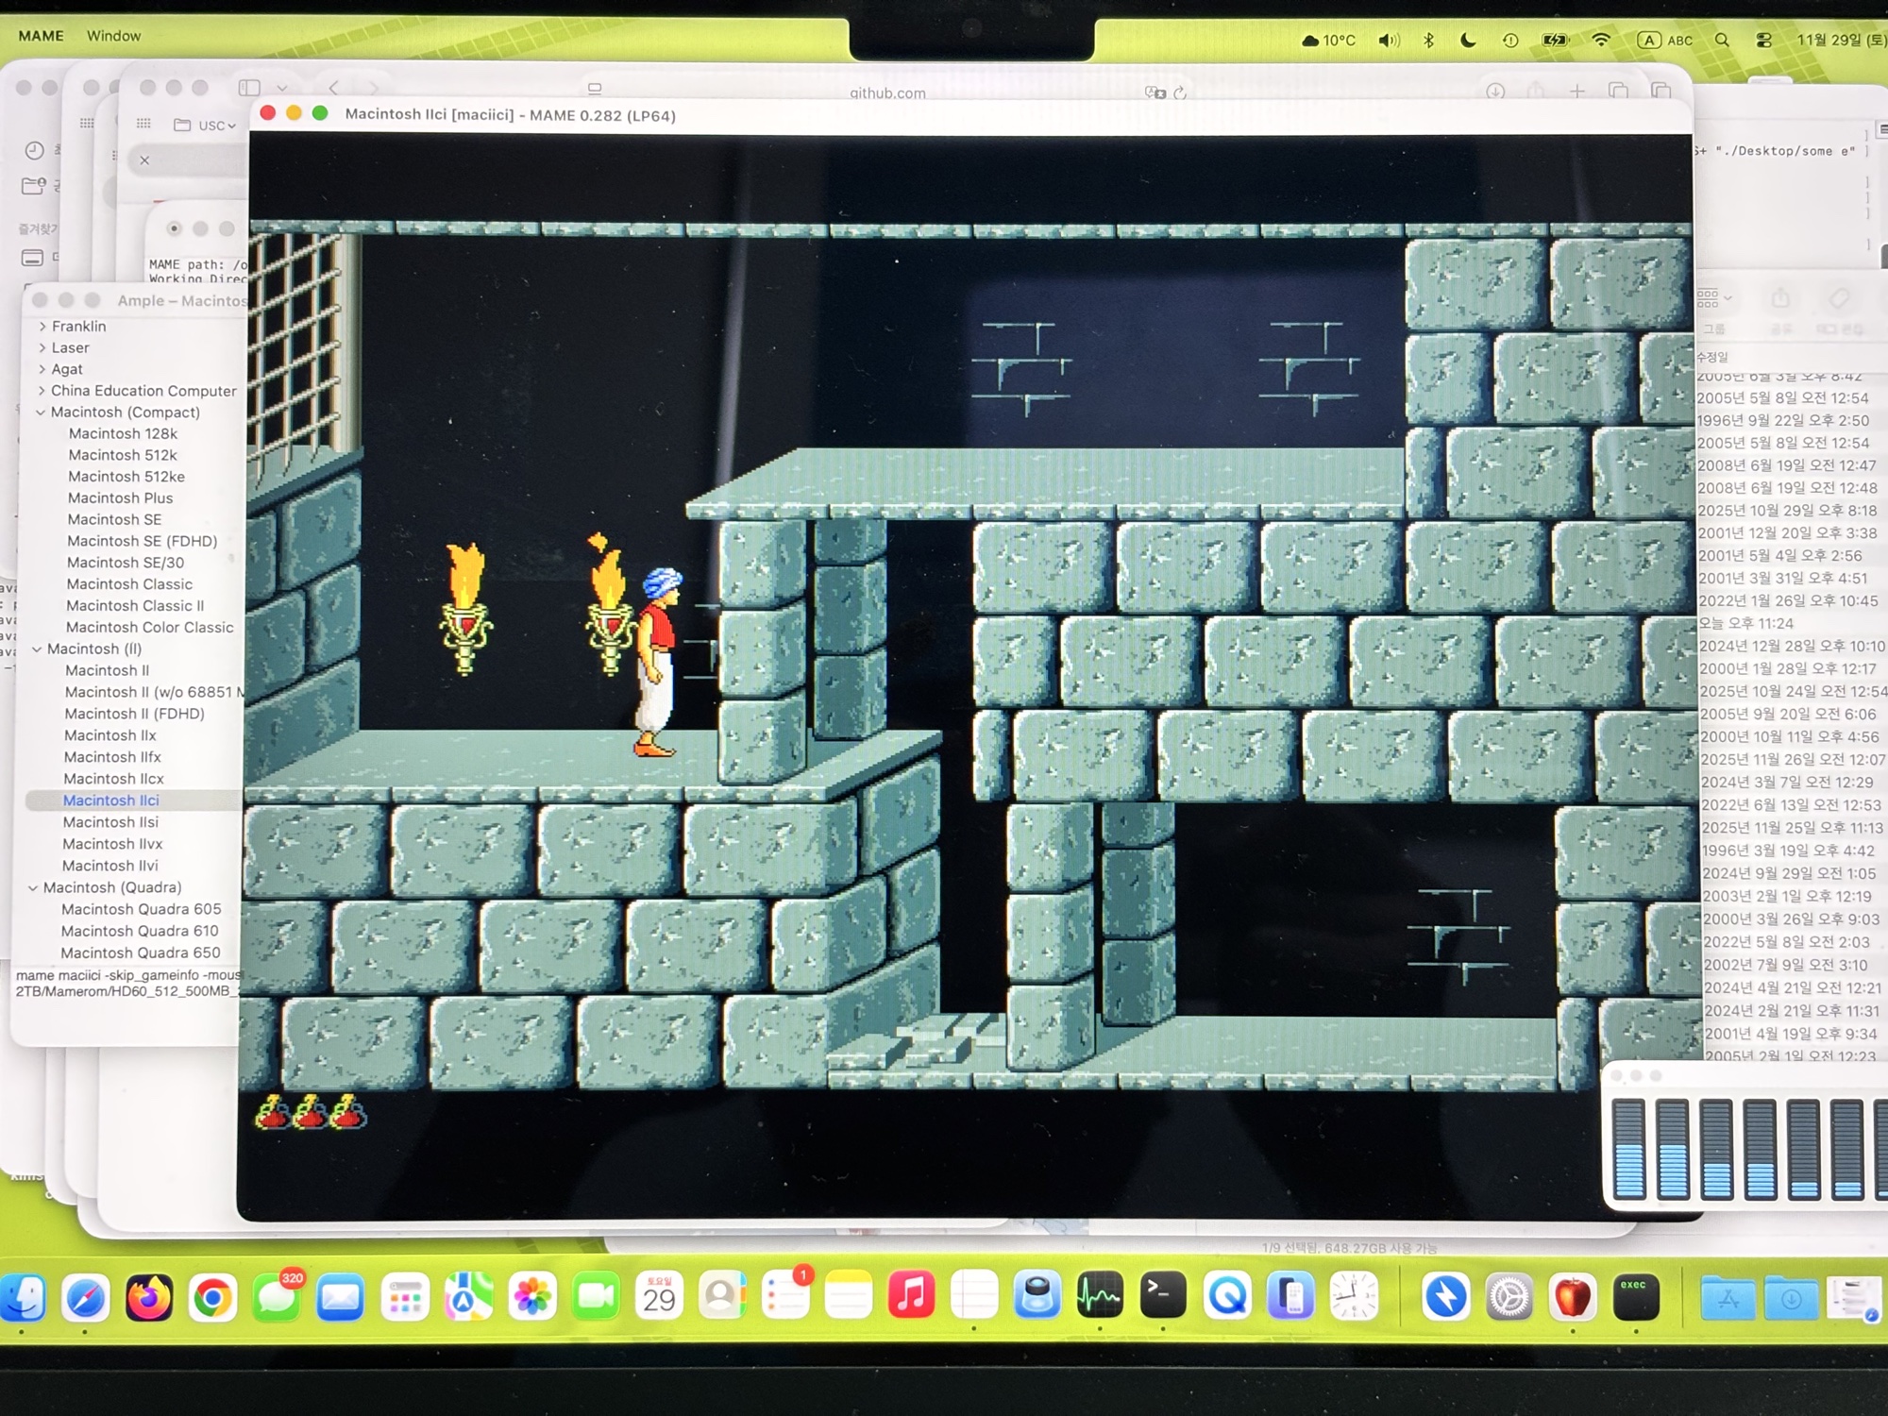This screenshot has height=1416, width=1888.
Task: Collapse the Macintosh (Quadra) group
Action: click(x=33, y=887)
